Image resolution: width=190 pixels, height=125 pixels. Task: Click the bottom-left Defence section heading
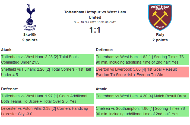tap(10, 89)
